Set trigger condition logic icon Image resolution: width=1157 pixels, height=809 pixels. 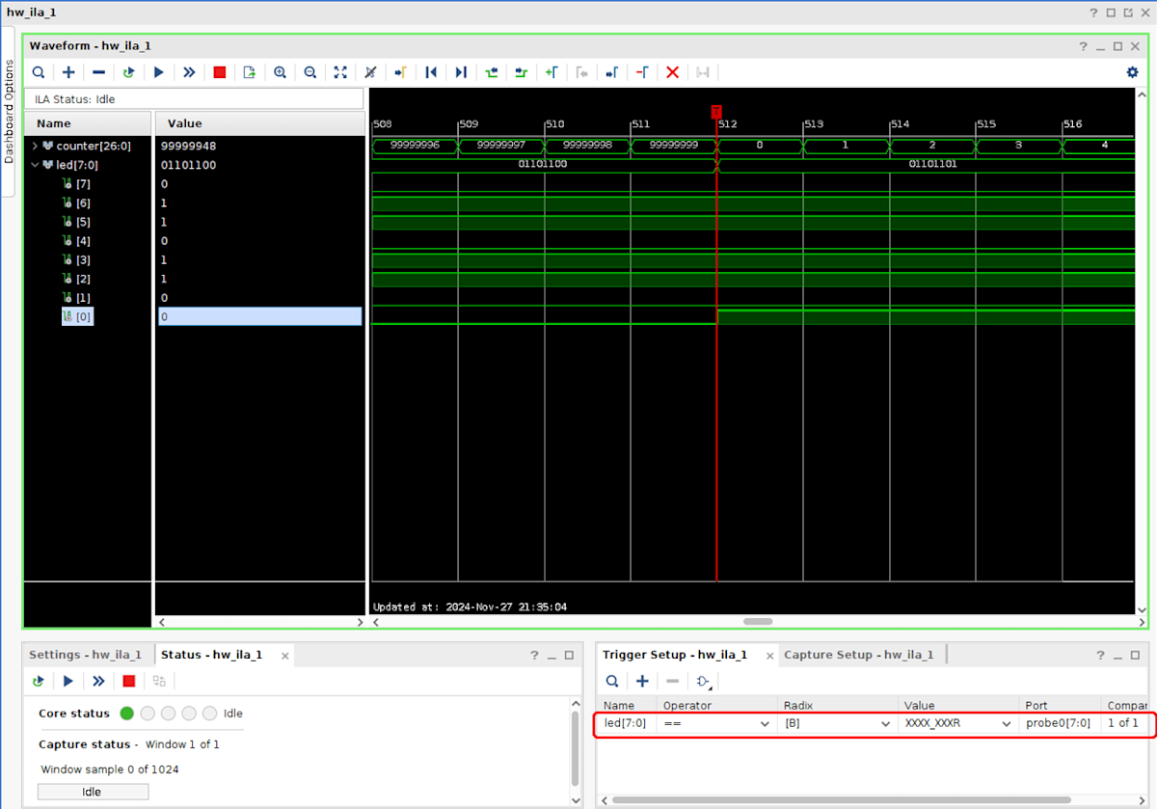click(x=703, y=682)
